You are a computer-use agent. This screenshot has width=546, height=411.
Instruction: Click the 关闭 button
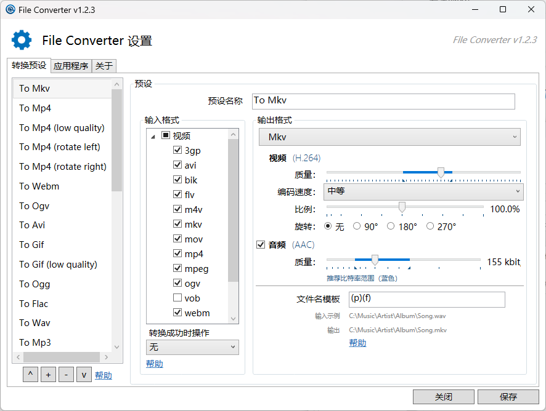coord(443,397)
